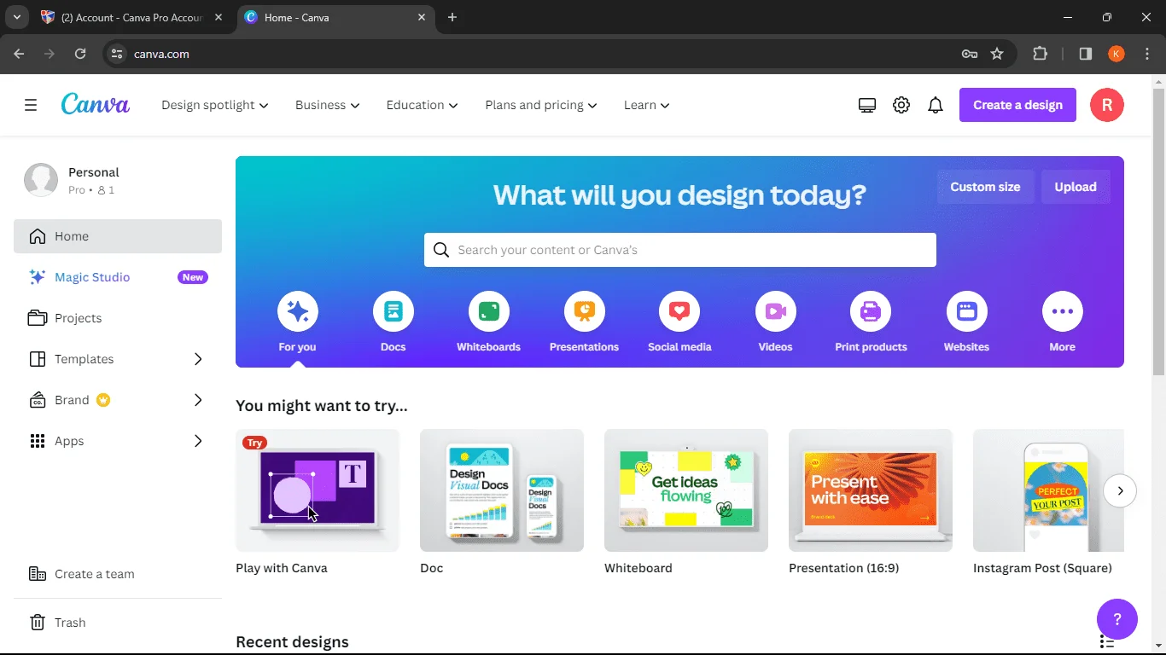Click the Canva logo
The image size is (1166, 655).
tap(96, 104)
